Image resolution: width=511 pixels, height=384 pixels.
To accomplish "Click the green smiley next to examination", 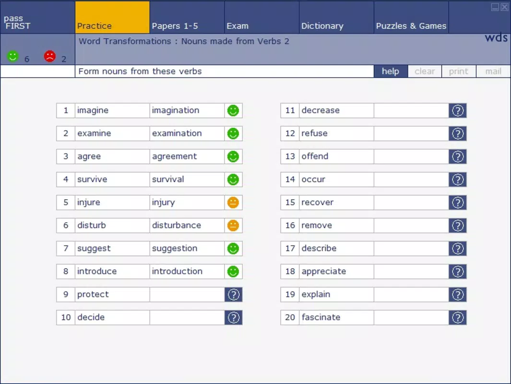I will click(x=233, y=133).
